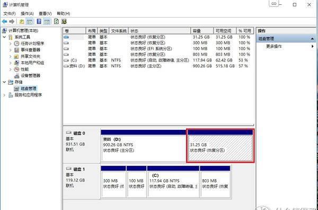Select the 300 MB partition on 磁盘 1
Viewport: 318px width, 210px height.
113,181
